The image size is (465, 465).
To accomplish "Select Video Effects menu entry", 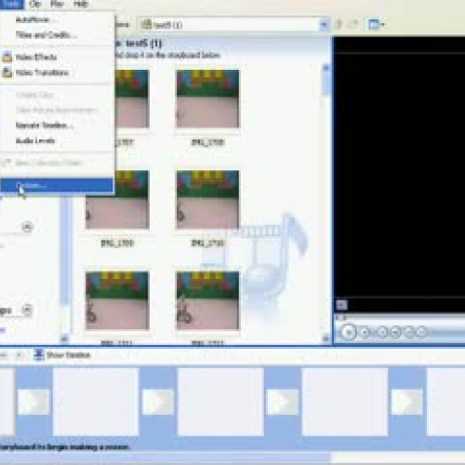I will click(57, 57).
